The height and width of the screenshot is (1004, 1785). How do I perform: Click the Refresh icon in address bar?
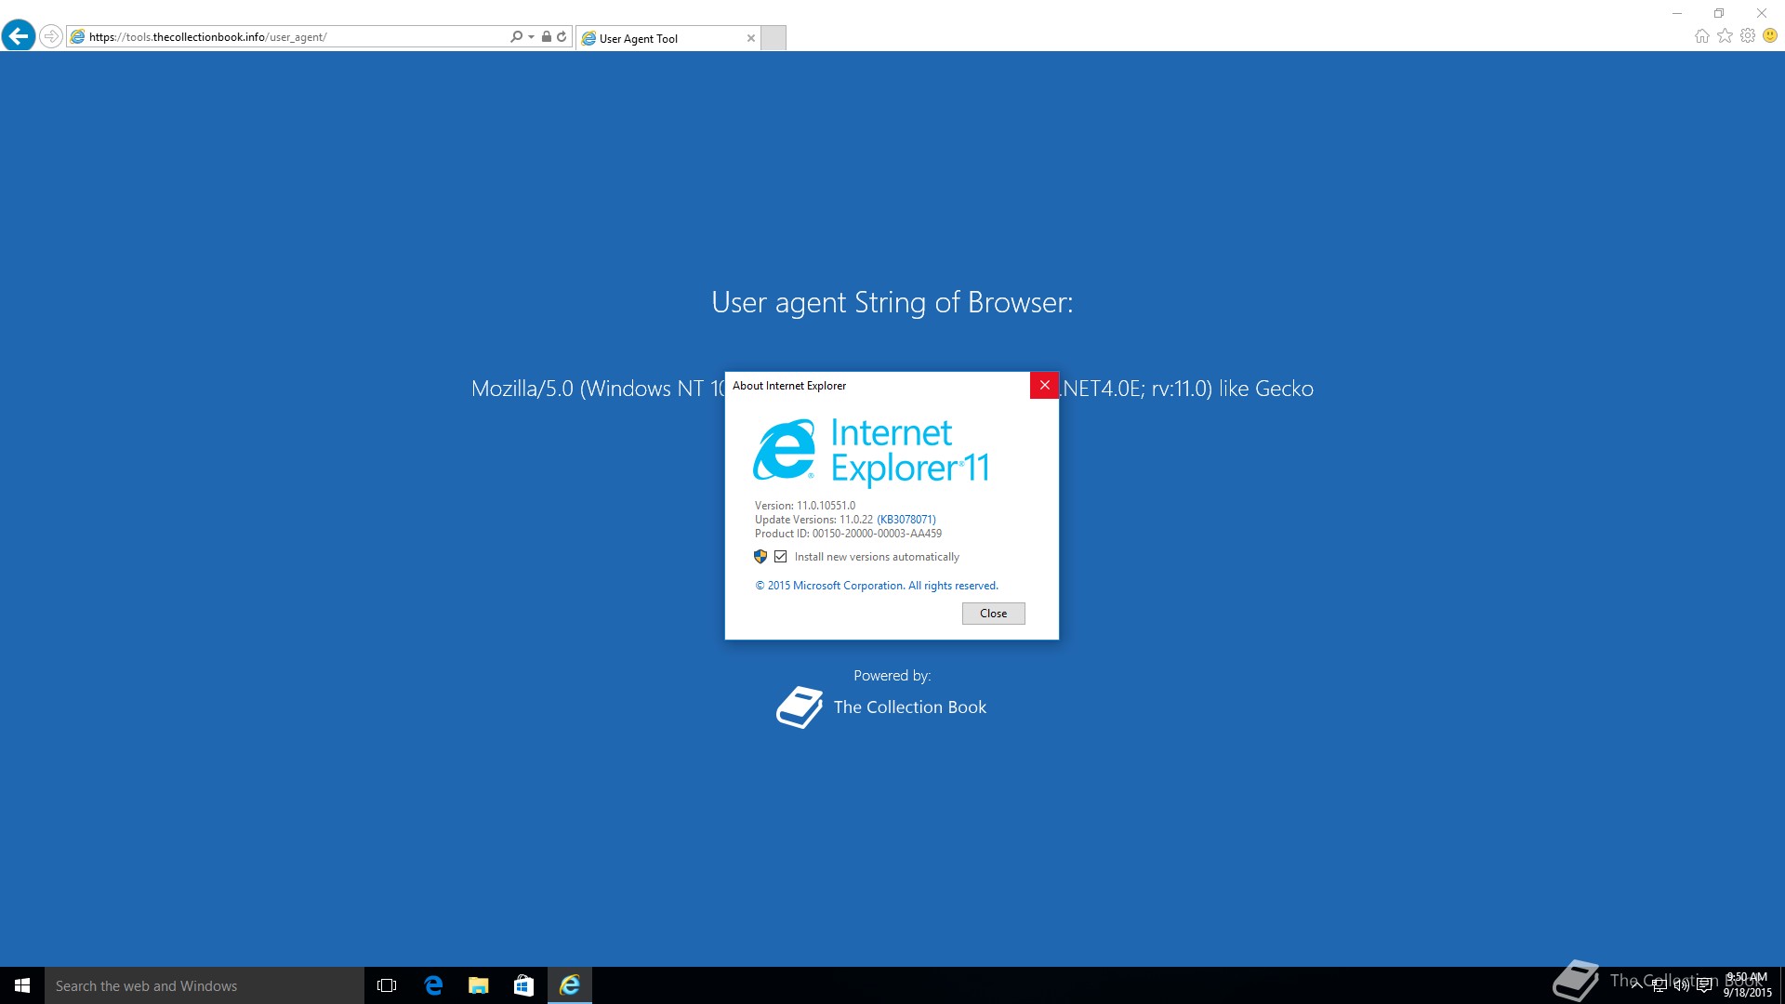pyautogui.click(x=562, y=37)
